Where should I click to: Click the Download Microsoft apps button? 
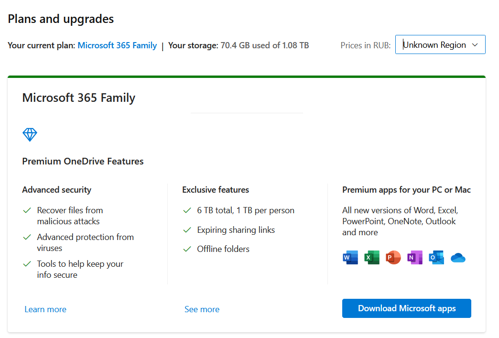click(x=407, y=308)
